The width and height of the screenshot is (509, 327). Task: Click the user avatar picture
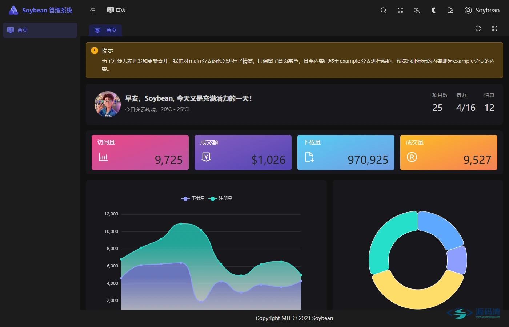(108, 104)
